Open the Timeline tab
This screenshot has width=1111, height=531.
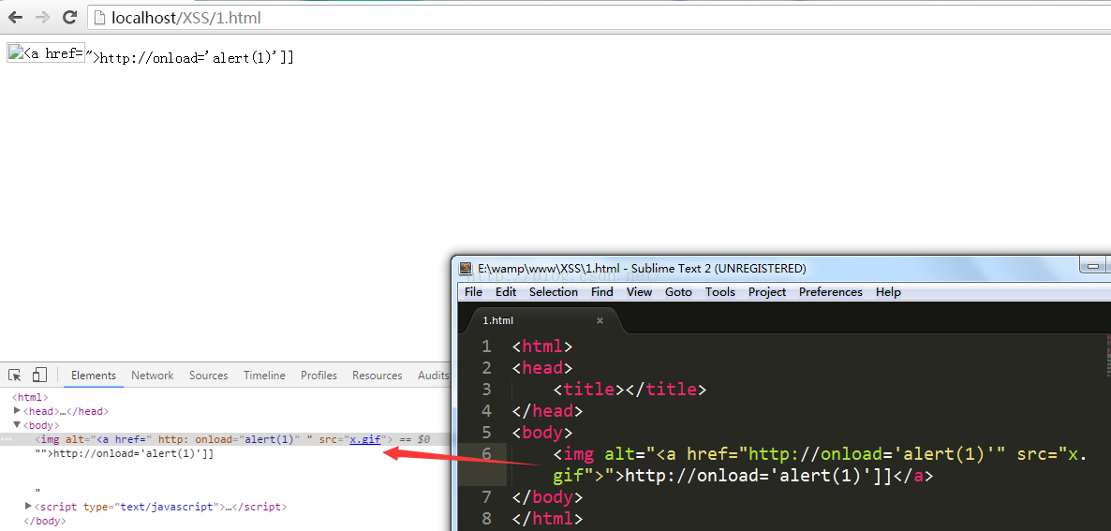264,376
